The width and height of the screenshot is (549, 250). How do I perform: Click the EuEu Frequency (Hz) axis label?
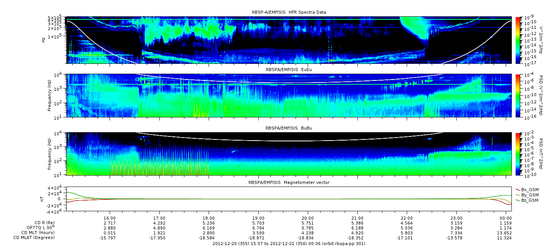50,96
